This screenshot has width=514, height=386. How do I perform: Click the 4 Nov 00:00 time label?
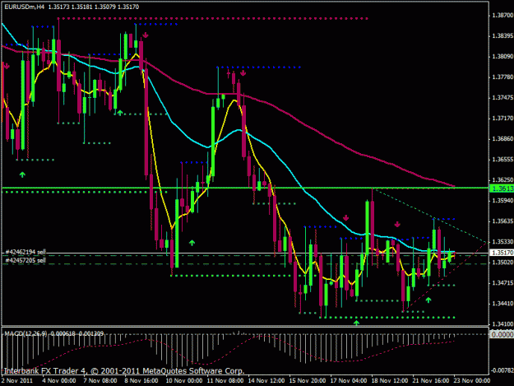point(59,380)
